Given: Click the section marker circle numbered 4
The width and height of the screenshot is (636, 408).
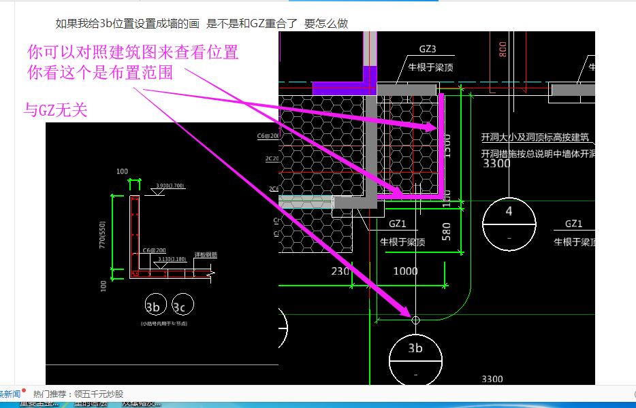Looking at the screenshot, I should (x=509, y=224).
